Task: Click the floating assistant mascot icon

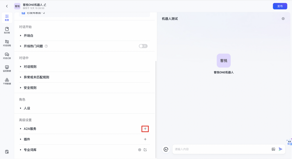Action: pyautogui.click(x=289, y=142)
